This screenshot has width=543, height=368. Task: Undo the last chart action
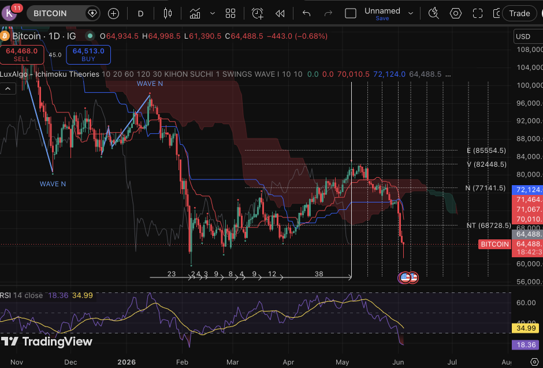click(x=307, y=13)
